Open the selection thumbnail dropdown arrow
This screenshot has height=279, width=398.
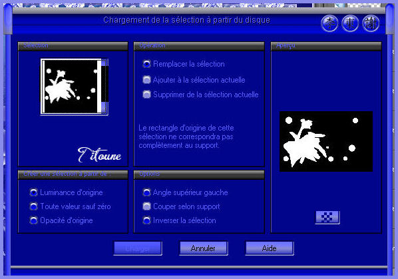click(x=104, y=63)
